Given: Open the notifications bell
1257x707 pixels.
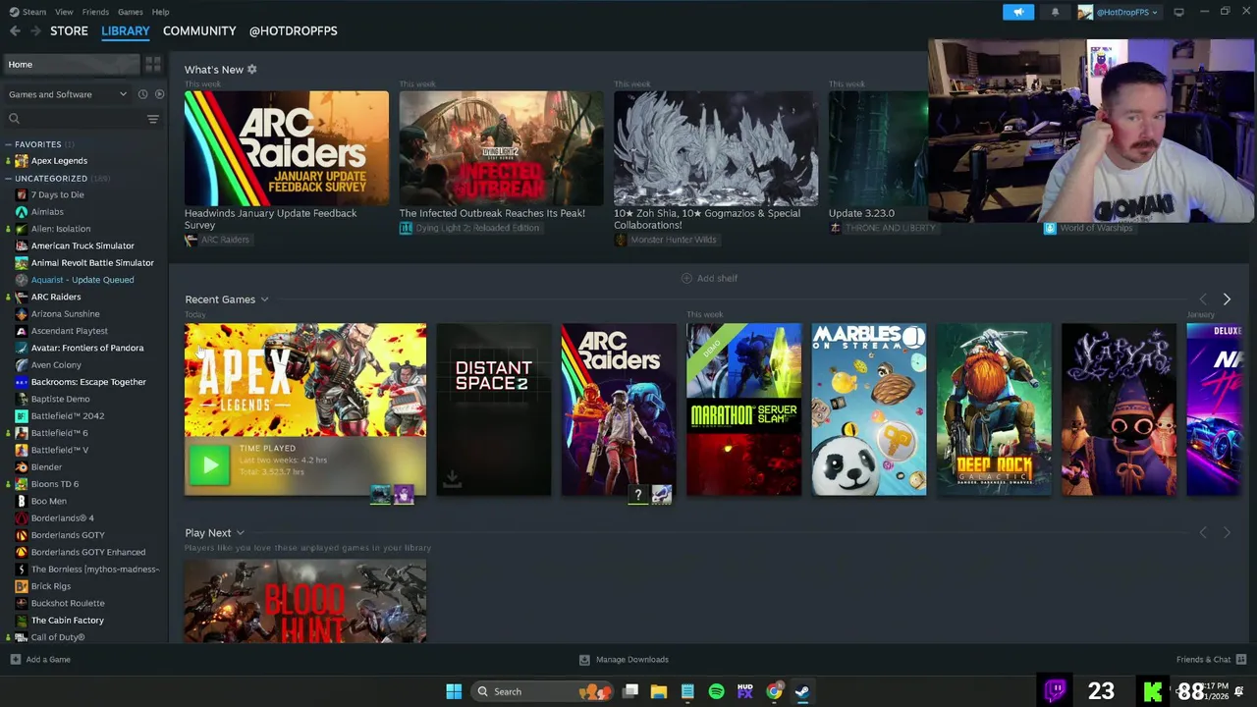Looking at the screenshot, I should pos(1055,12).
